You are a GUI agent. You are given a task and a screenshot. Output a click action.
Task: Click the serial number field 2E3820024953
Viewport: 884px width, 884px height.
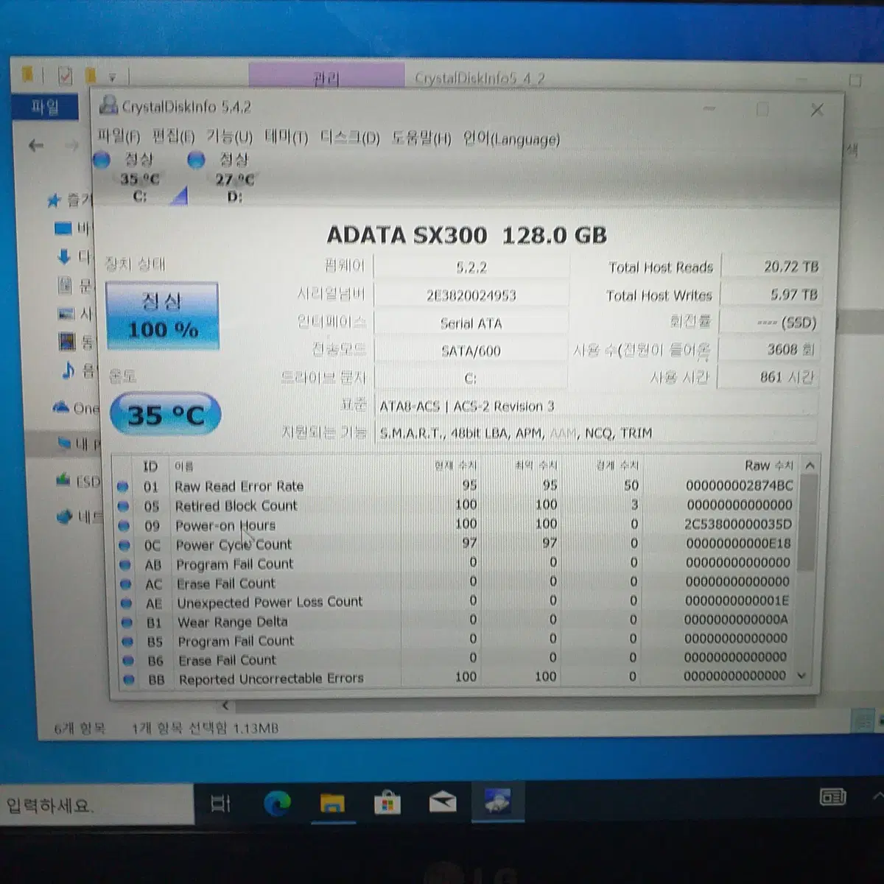(x=471, y=295)
